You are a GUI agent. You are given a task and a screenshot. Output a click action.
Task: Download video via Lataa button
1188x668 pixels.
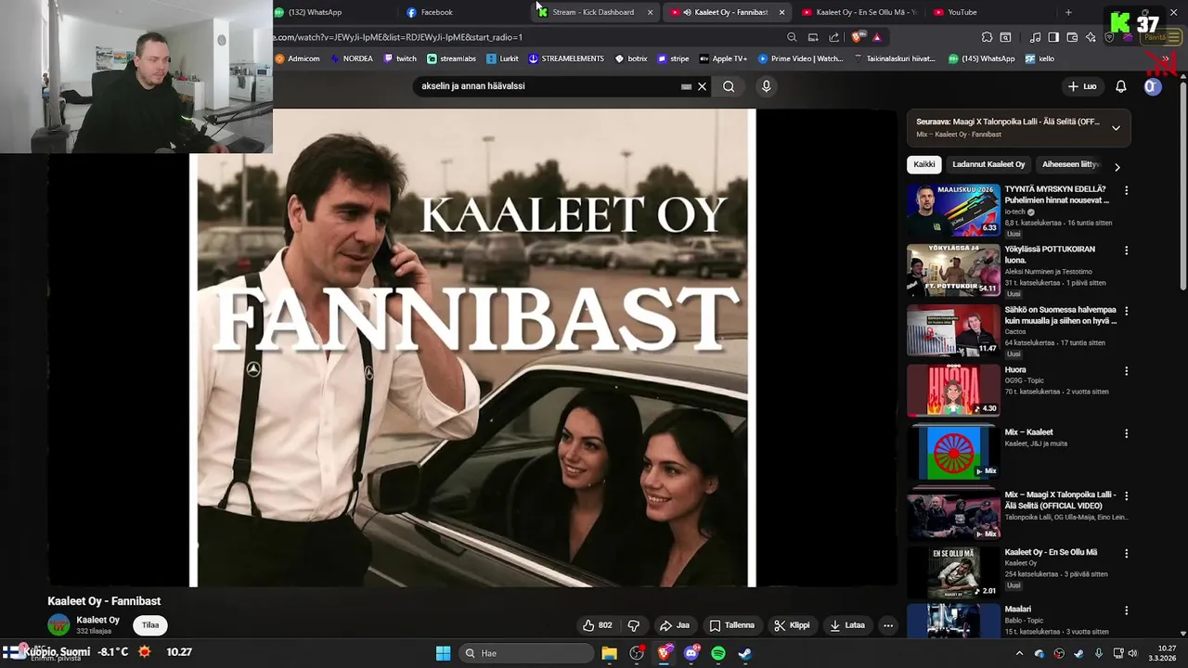click(847, 625)
